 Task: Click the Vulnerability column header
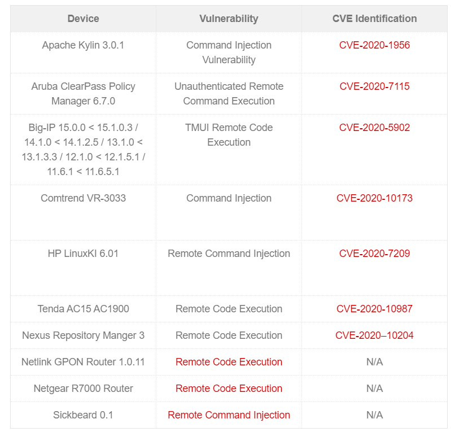[x=229, y=19]
